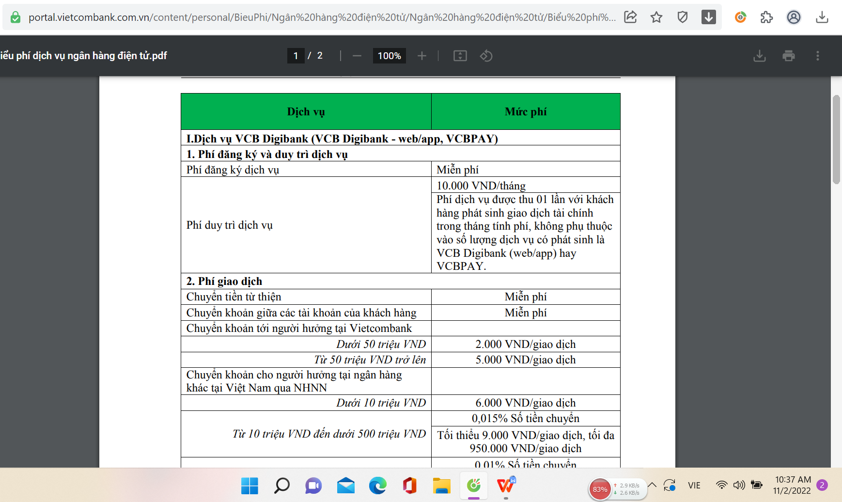Click '6.000 VND/giao dịch' cell

[x=526, y=403]
